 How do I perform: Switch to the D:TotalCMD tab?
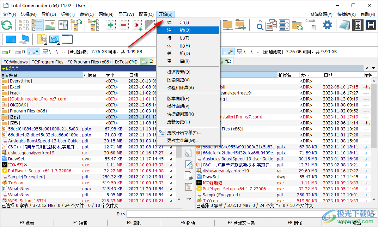point(126,62)
